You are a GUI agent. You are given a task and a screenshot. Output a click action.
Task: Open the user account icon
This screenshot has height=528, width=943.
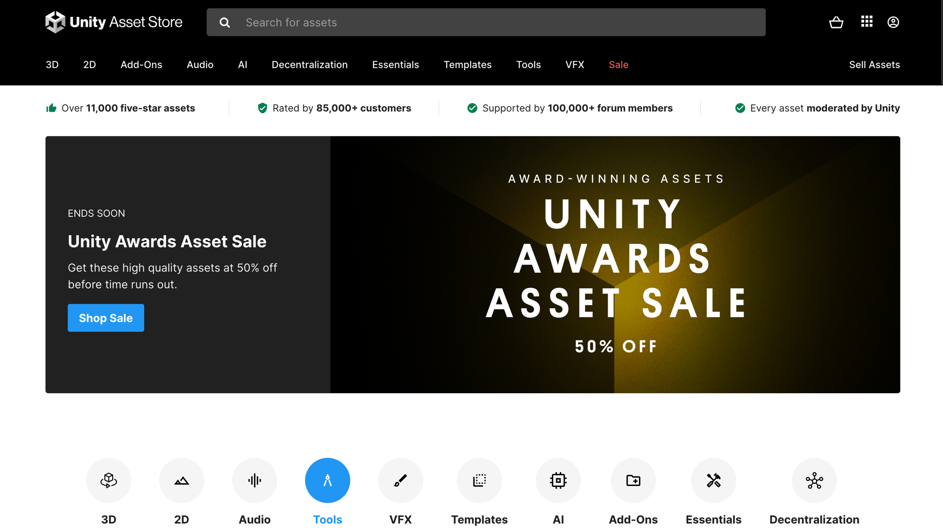tap(893, 22)
